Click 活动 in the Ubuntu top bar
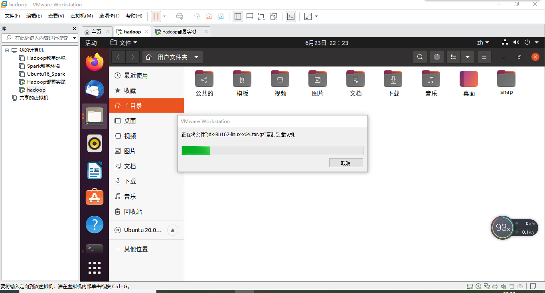 pos(91,43)
